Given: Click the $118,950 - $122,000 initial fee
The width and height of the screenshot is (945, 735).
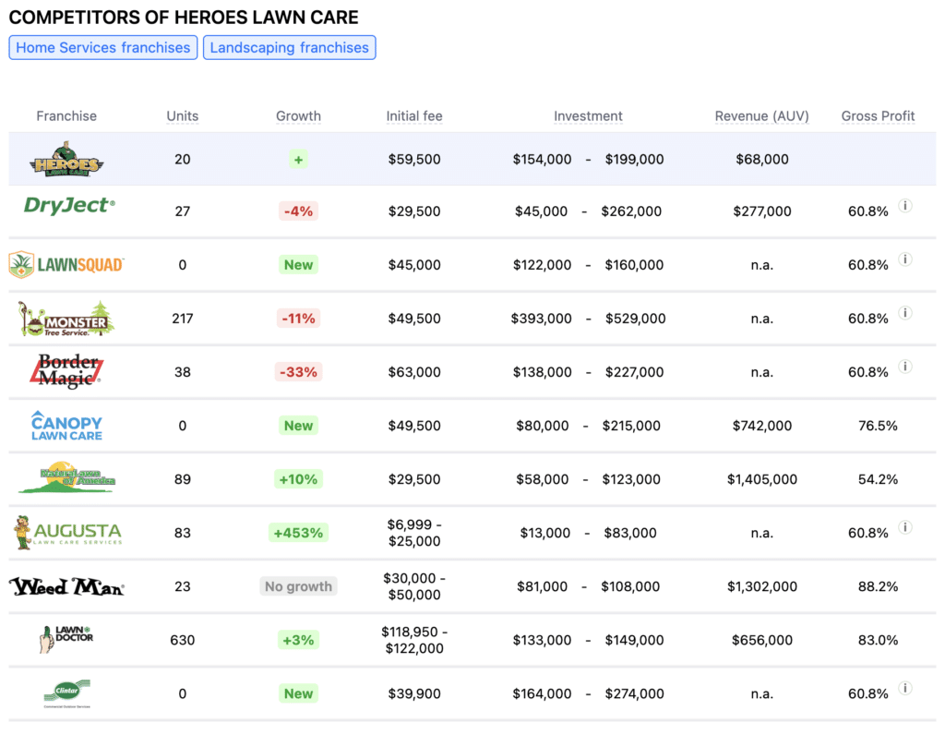Looking at the screenshot, I should pos(414,640).
